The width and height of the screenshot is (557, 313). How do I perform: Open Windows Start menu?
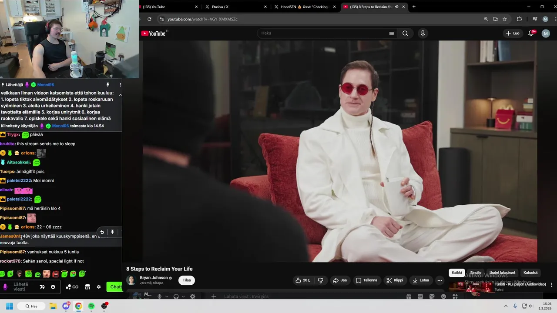[x=9, y=306]
